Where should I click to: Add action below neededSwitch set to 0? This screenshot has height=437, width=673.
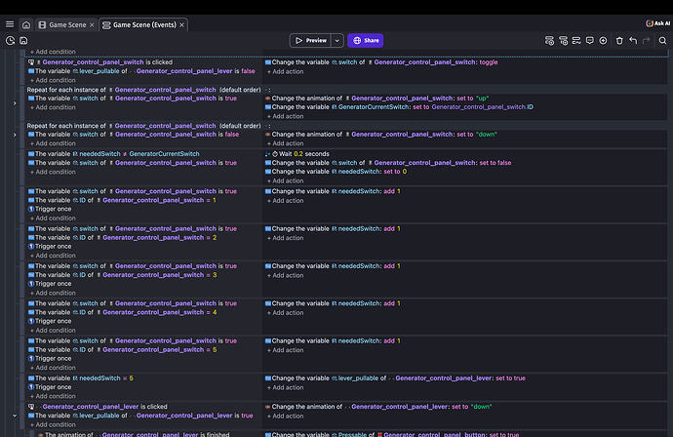pos(286,180)
